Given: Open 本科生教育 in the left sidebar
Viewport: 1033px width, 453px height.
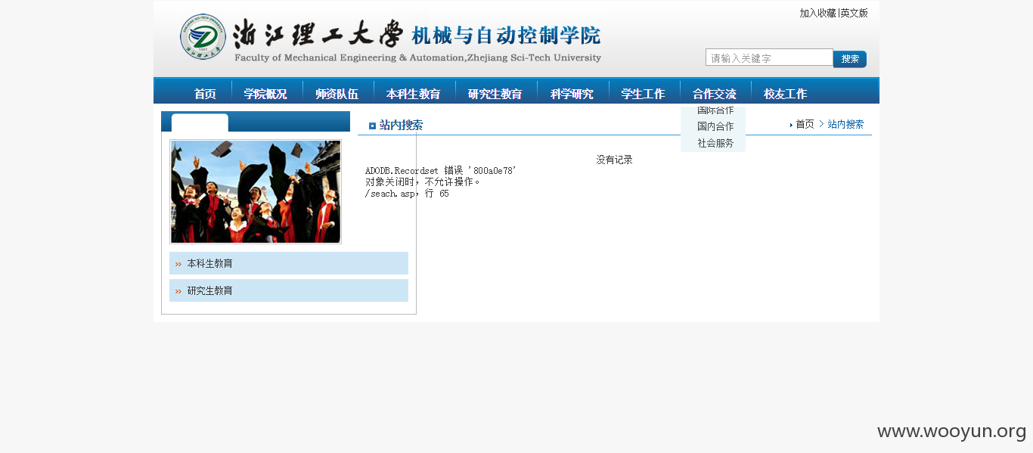Looking at the screenshot, I should [x=289, y=263].
